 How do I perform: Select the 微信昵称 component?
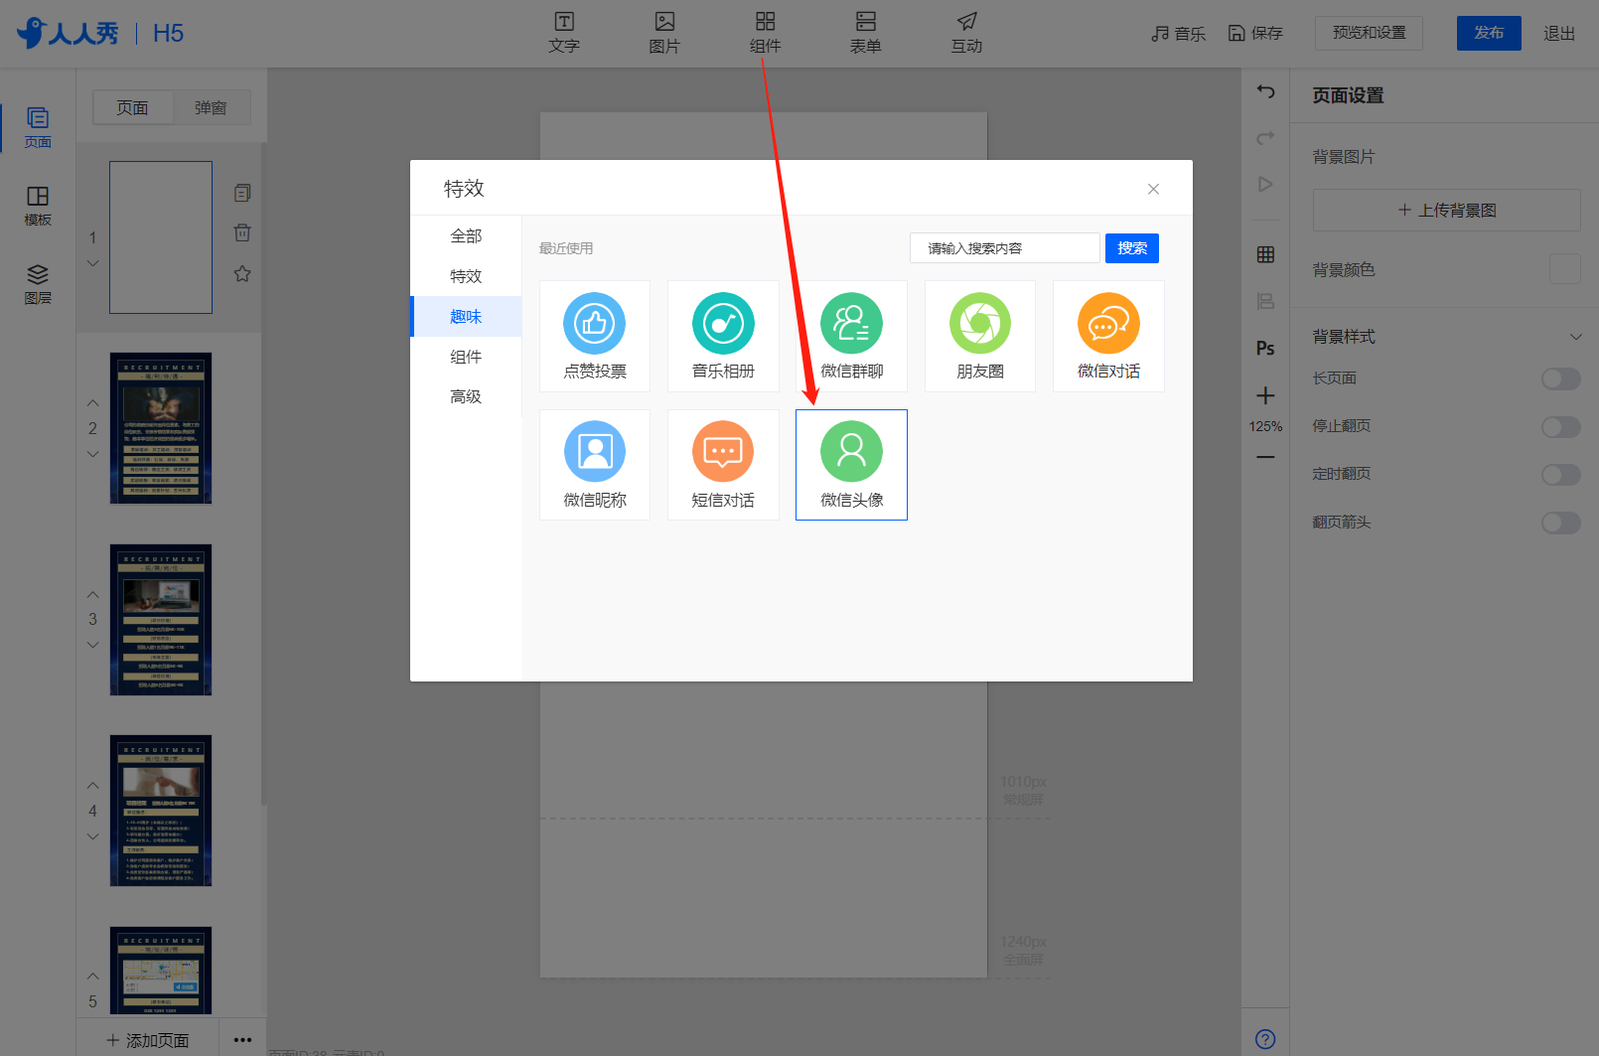coord(595,465)
